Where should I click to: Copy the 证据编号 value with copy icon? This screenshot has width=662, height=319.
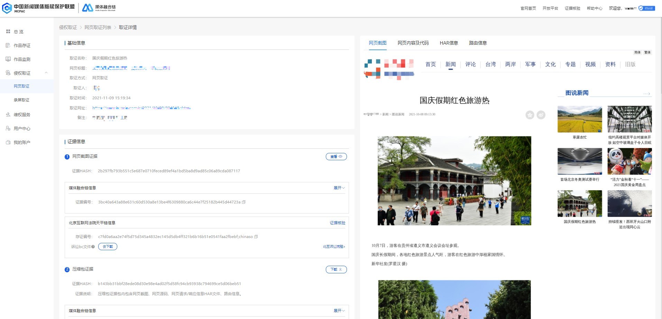tap(244, 202)
